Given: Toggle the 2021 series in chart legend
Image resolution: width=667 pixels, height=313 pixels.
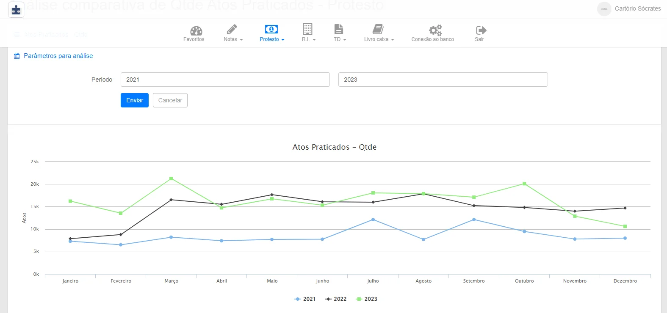Looking at the screenshot, I should pos(305,299).
